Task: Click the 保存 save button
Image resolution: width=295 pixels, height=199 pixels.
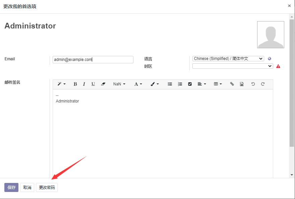Action: [x=11, y=187]
